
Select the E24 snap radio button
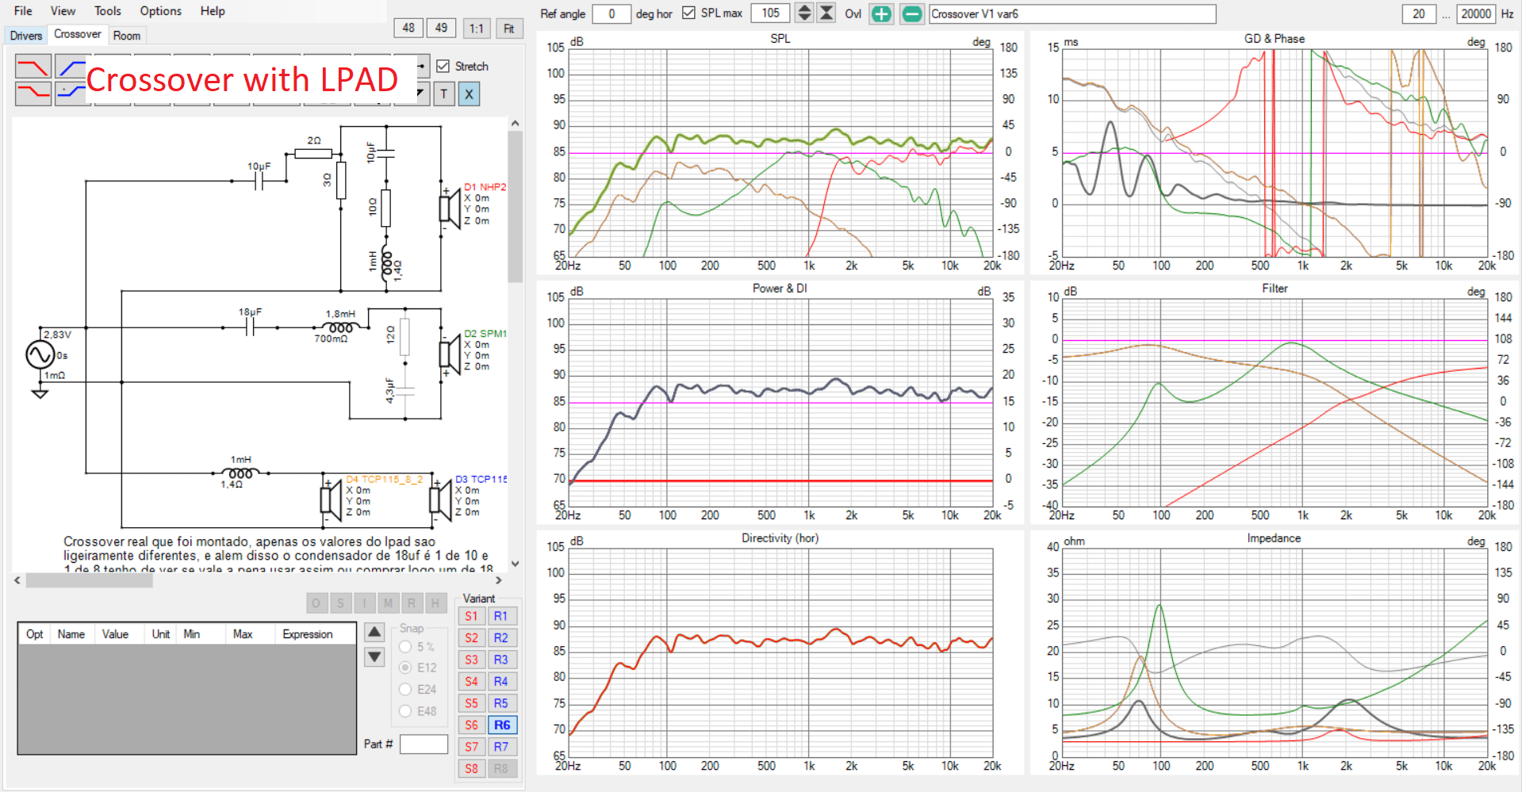click(x=405, y=689)
